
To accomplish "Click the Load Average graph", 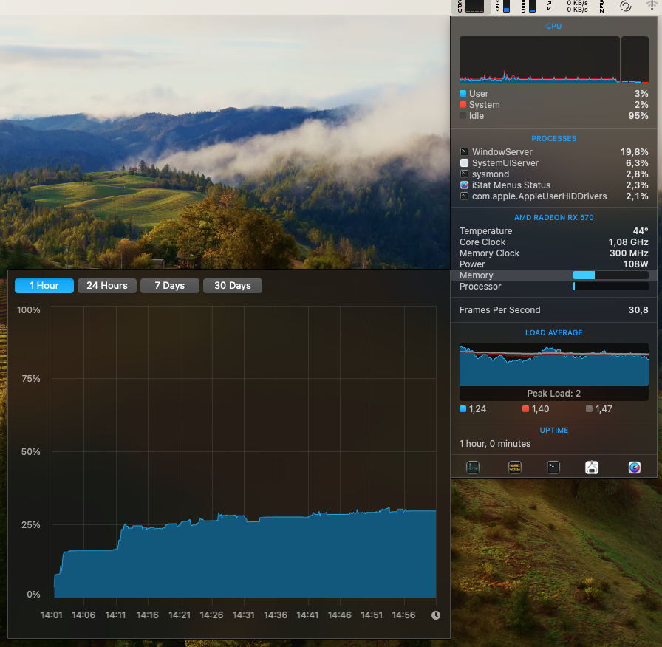I will pyautogui.click(x=553, y=364).
